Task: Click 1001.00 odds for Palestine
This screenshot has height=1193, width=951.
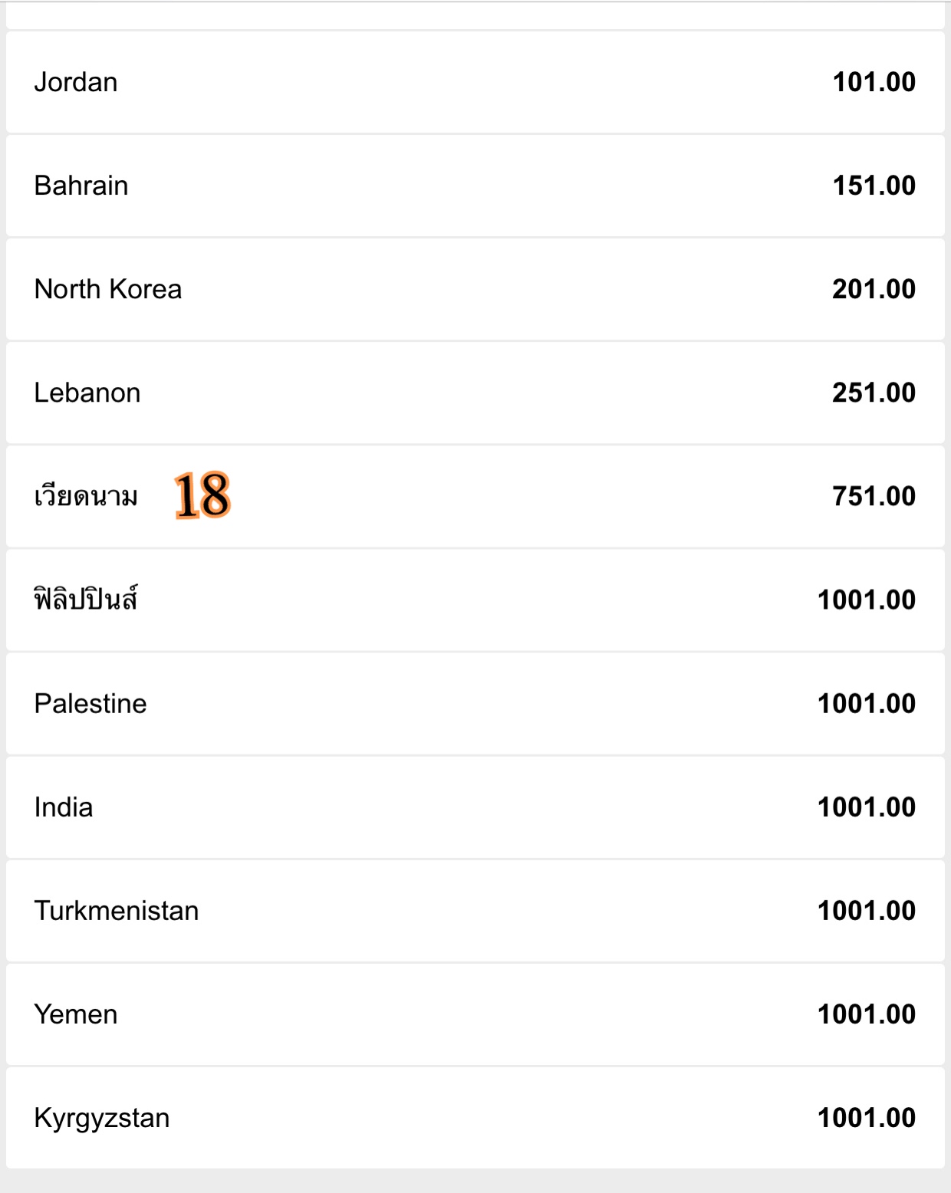Action: coord(867,704)
